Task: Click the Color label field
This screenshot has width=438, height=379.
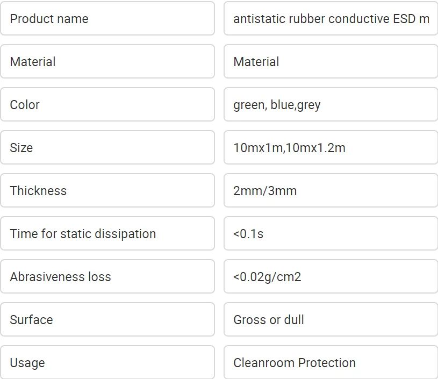Action: tap(107, 105)
